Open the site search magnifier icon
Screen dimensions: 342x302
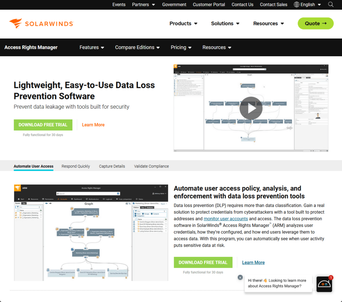(331, 5)
